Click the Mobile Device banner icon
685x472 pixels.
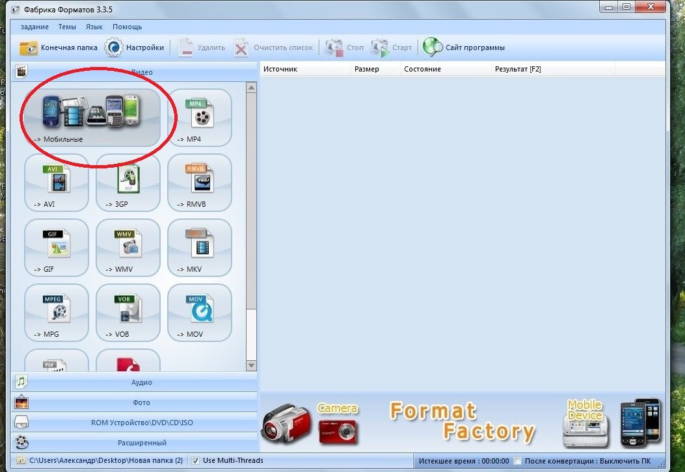585,423
